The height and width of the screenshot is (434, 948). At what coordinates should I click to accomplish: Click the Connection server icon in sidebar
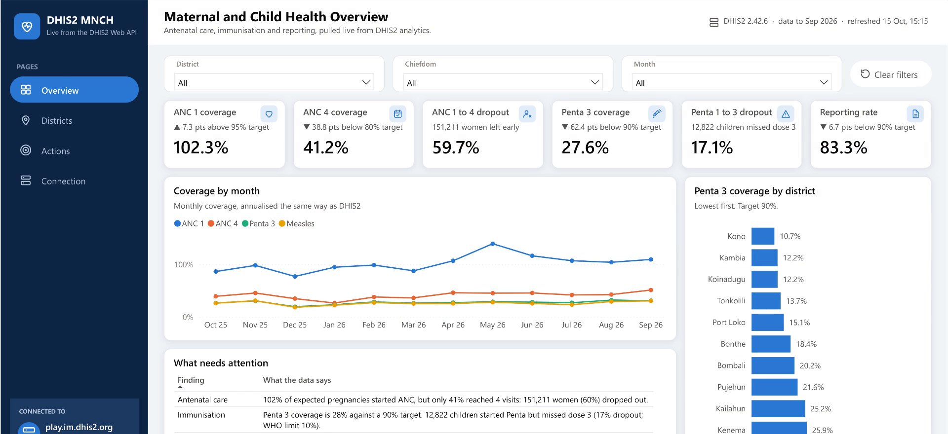point(26,181)
